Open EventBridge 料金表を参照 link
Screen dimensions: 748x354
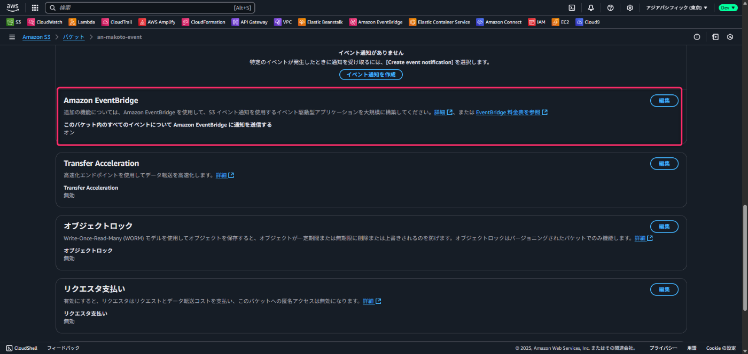coord(511,112)
